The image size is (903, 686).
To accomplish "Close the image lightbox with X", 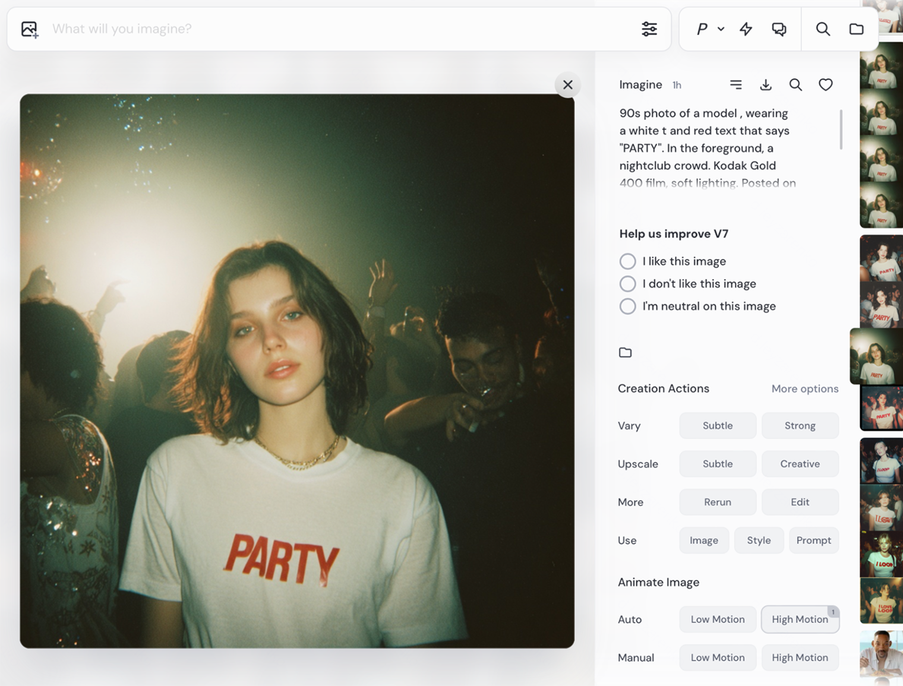I will pyautogui.click(x=568, y=85).
